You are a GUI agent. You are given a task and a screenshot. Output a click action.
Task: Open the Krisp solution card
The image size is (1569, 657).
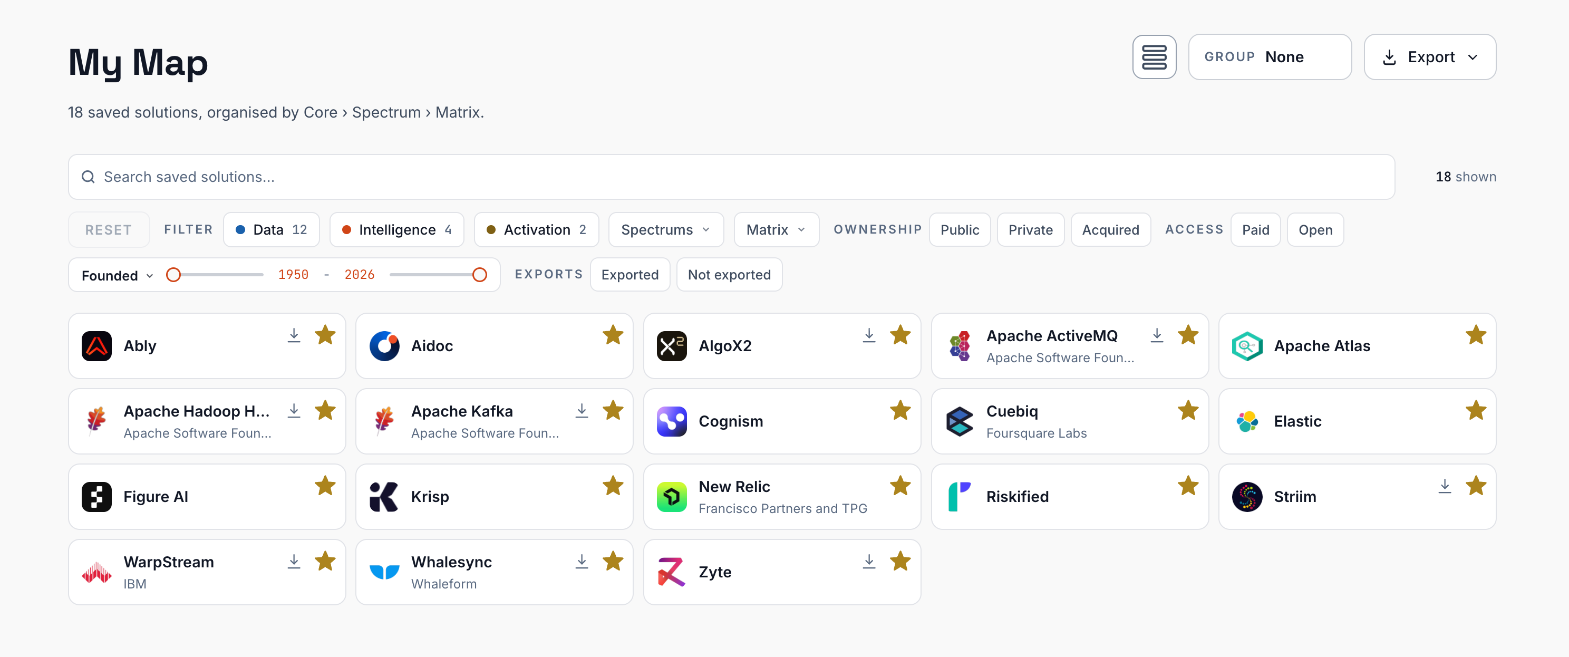click(x=494, y=497)
